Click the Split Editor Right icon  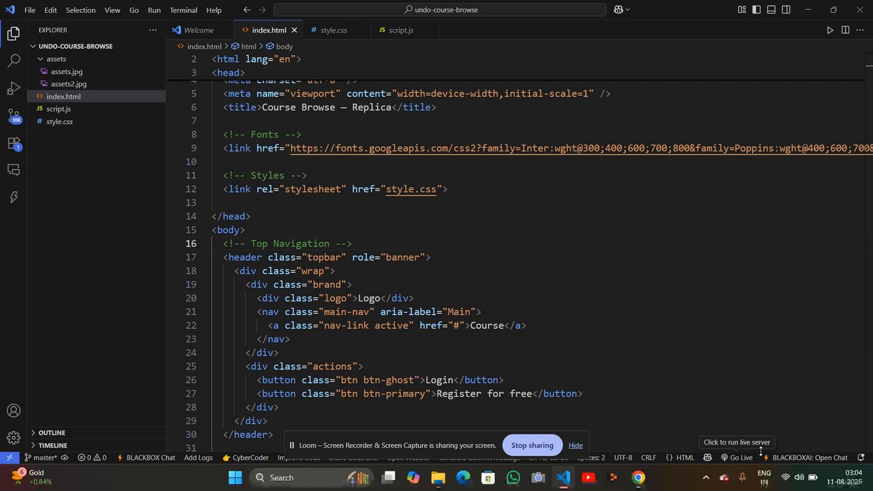coord(845,30)
